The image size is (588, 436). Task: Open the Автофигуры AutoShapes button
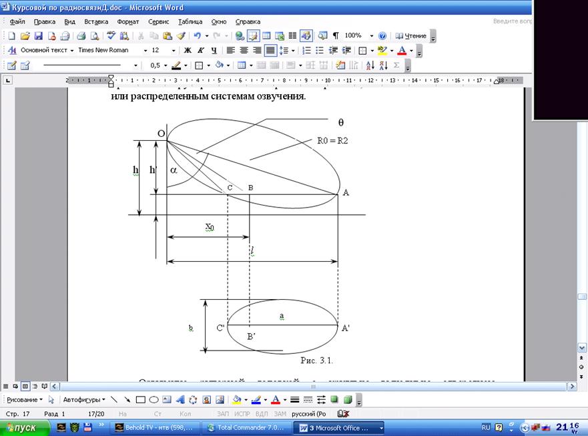[83, 400]
